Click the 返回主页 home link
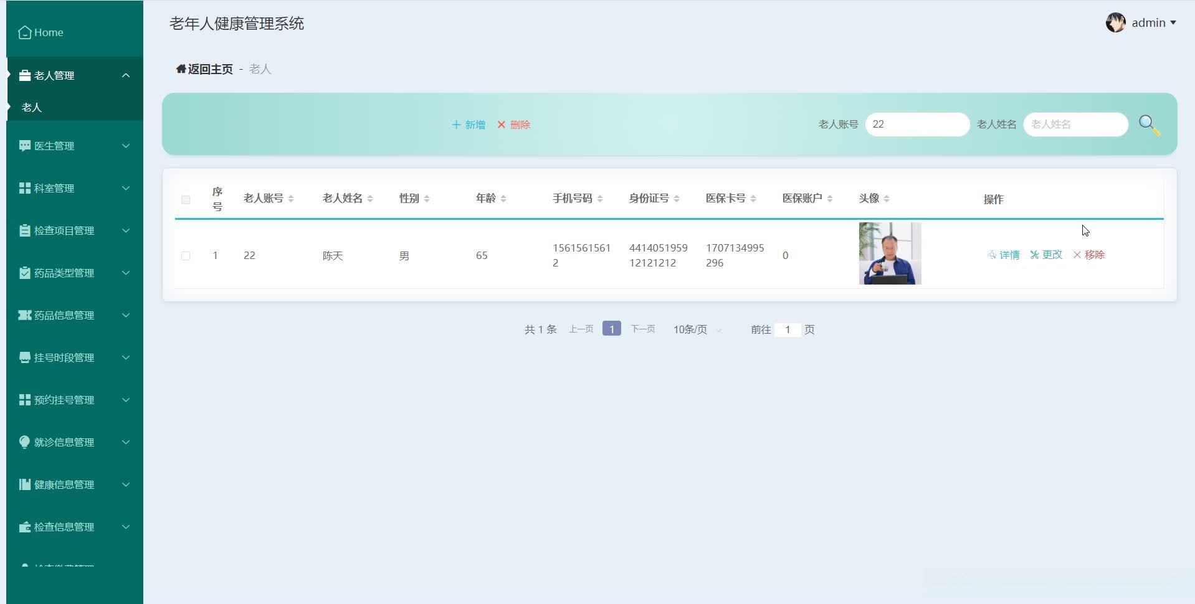The height and width of the screenshot is (604, 1195). [203, 68]
